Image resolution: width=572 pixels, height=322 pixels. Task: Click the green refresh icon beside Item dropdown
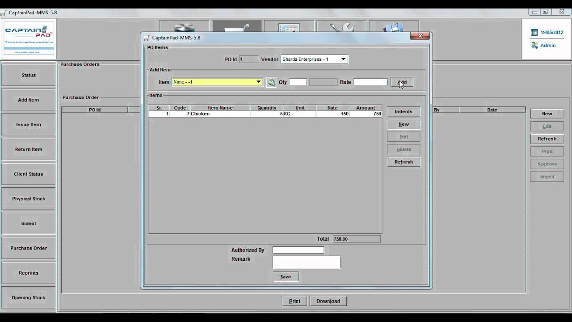point(271,82)
